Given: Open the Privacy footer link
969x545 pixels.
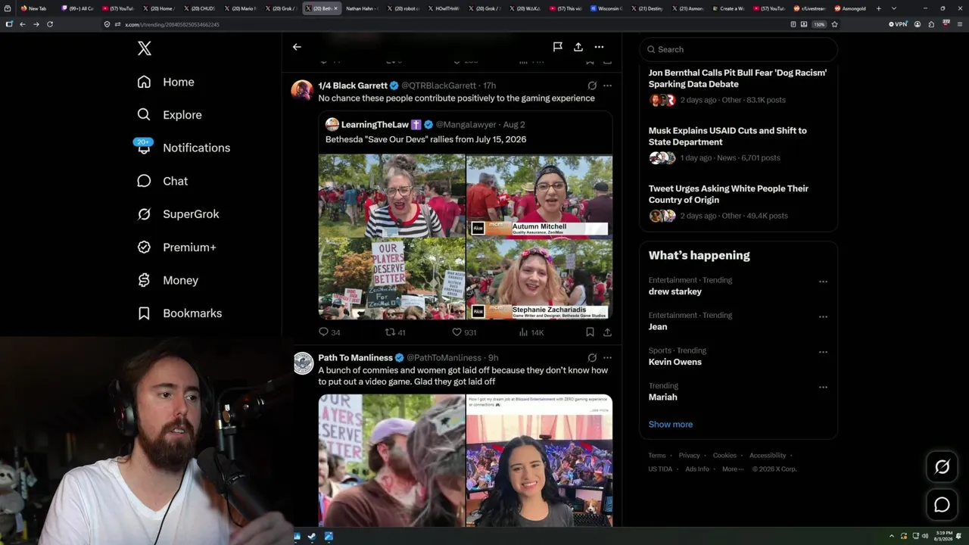Looking at the screenshot, I should tap(689, 455).
